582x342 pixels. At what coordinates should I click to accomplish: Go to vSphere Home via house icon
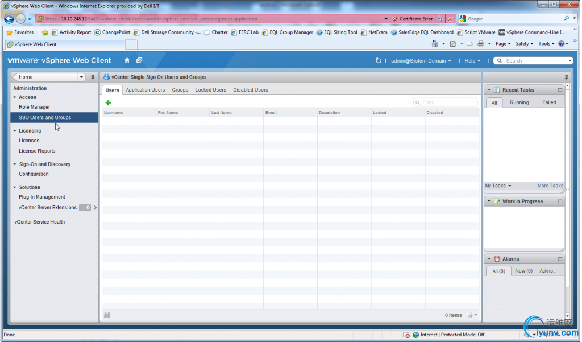click(127, 60)
